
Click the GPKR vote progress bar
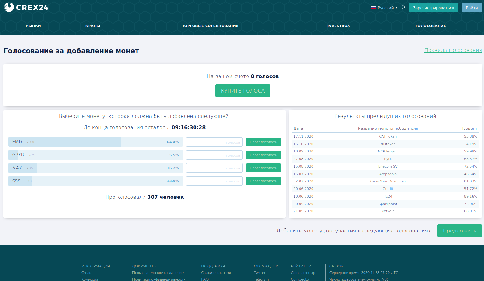tap(96, 155)
